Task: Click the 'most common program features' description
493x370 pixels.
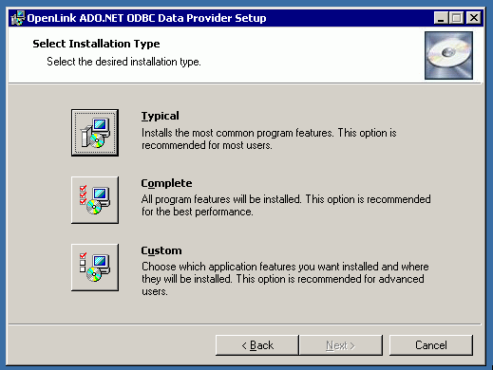Action: click(x=269, y=139)
